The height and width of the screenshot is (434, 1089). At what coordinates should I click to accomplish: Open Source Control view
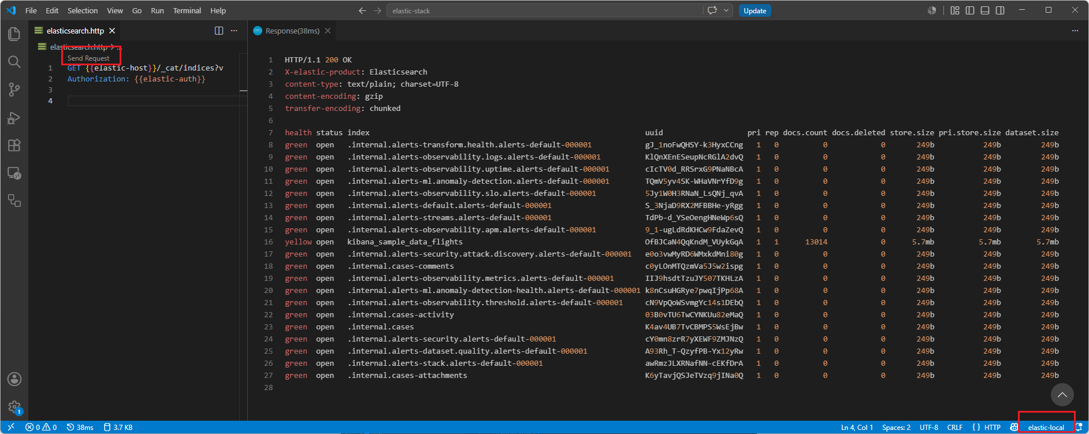14,90
